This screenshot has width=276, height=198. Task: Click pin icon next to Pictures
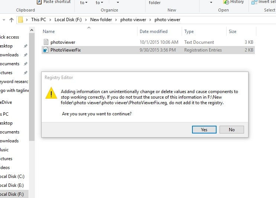tap(26, 73)
